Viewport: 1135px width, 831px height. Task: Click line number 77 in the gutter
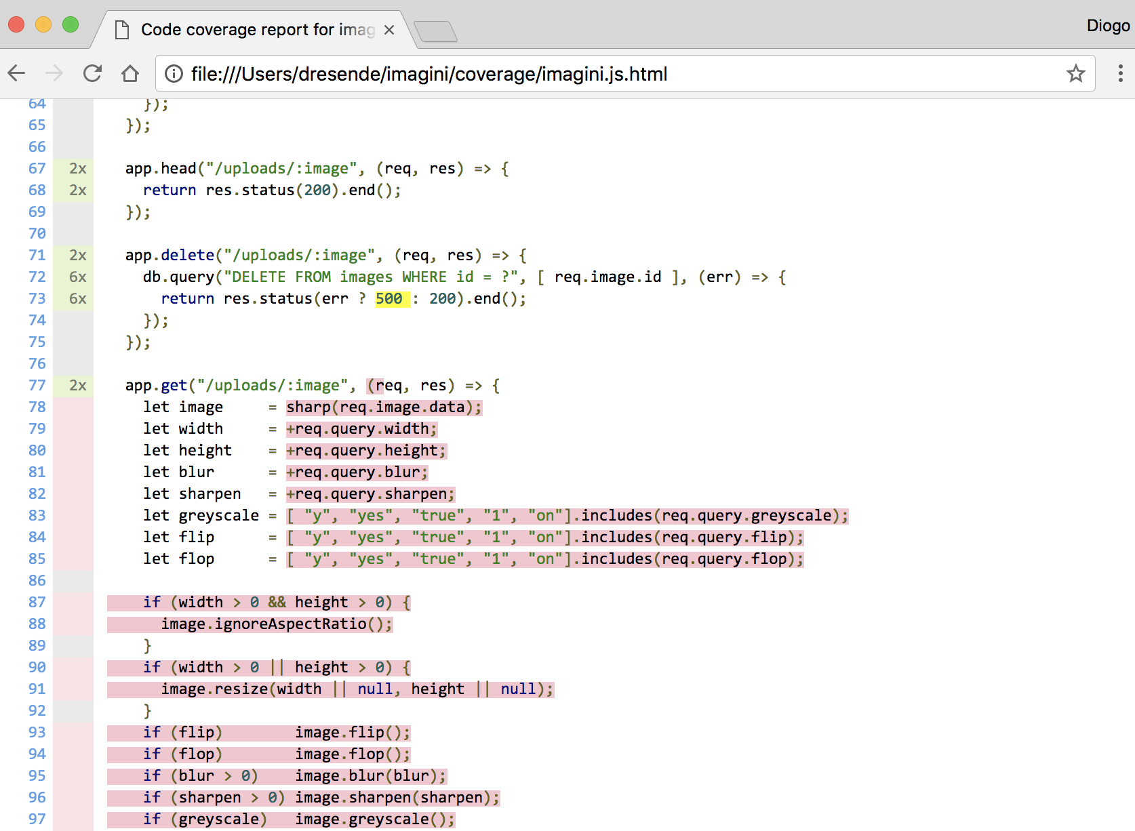[x=37, y=386]
